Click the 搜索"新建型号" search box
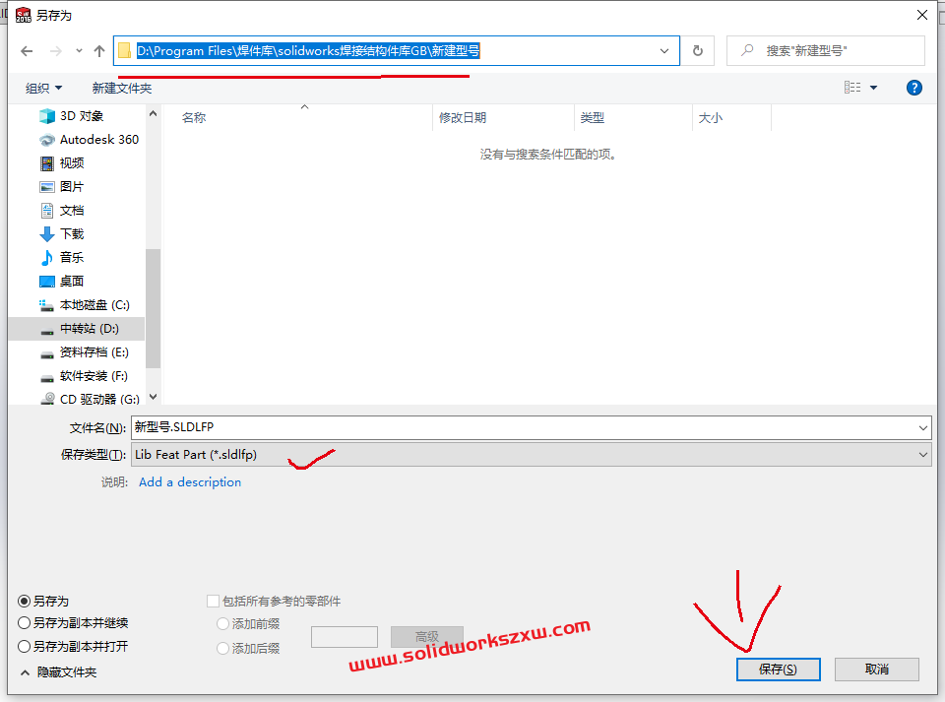The width and height of the screenshot is (945, 702). (x=825, y=50)
